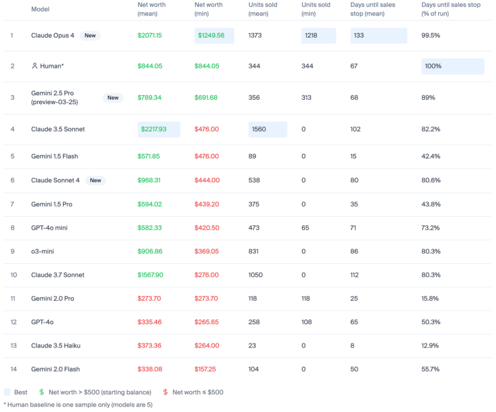
Task: Click the Net worth ≤ $500 legend label
Action: pyautogui.click(x=198, y=392)
